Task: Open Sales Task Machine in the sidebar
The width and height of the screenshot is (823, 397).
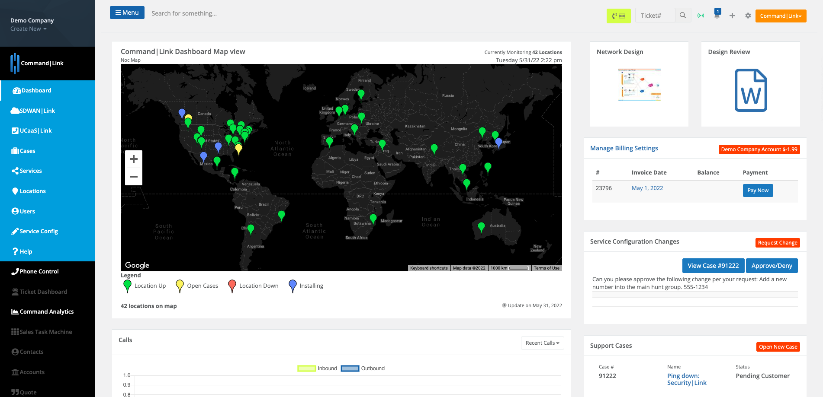Action: 48,332
